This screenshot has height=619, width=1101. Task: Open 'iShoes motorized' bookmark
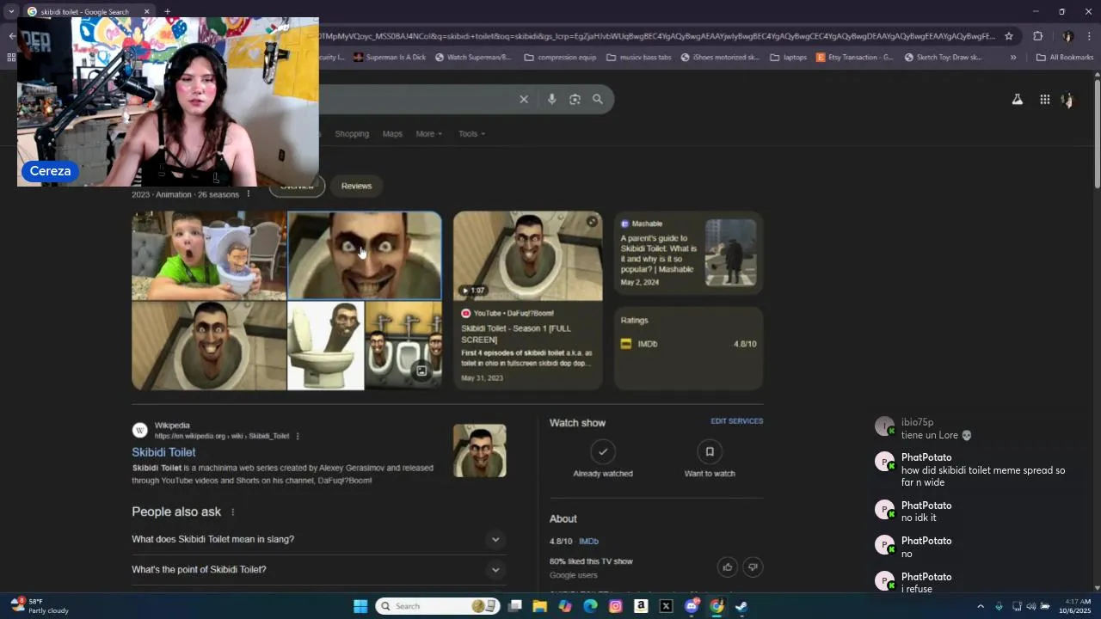coord(720,58)
